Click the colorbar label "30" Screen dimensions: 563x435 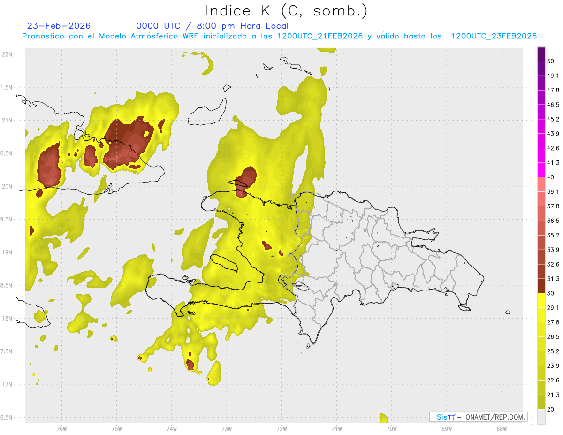coord(551,293)
